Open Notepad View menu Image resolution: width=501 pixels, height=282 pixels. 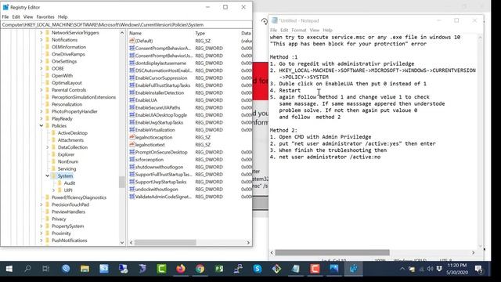[x=315, y=30]
